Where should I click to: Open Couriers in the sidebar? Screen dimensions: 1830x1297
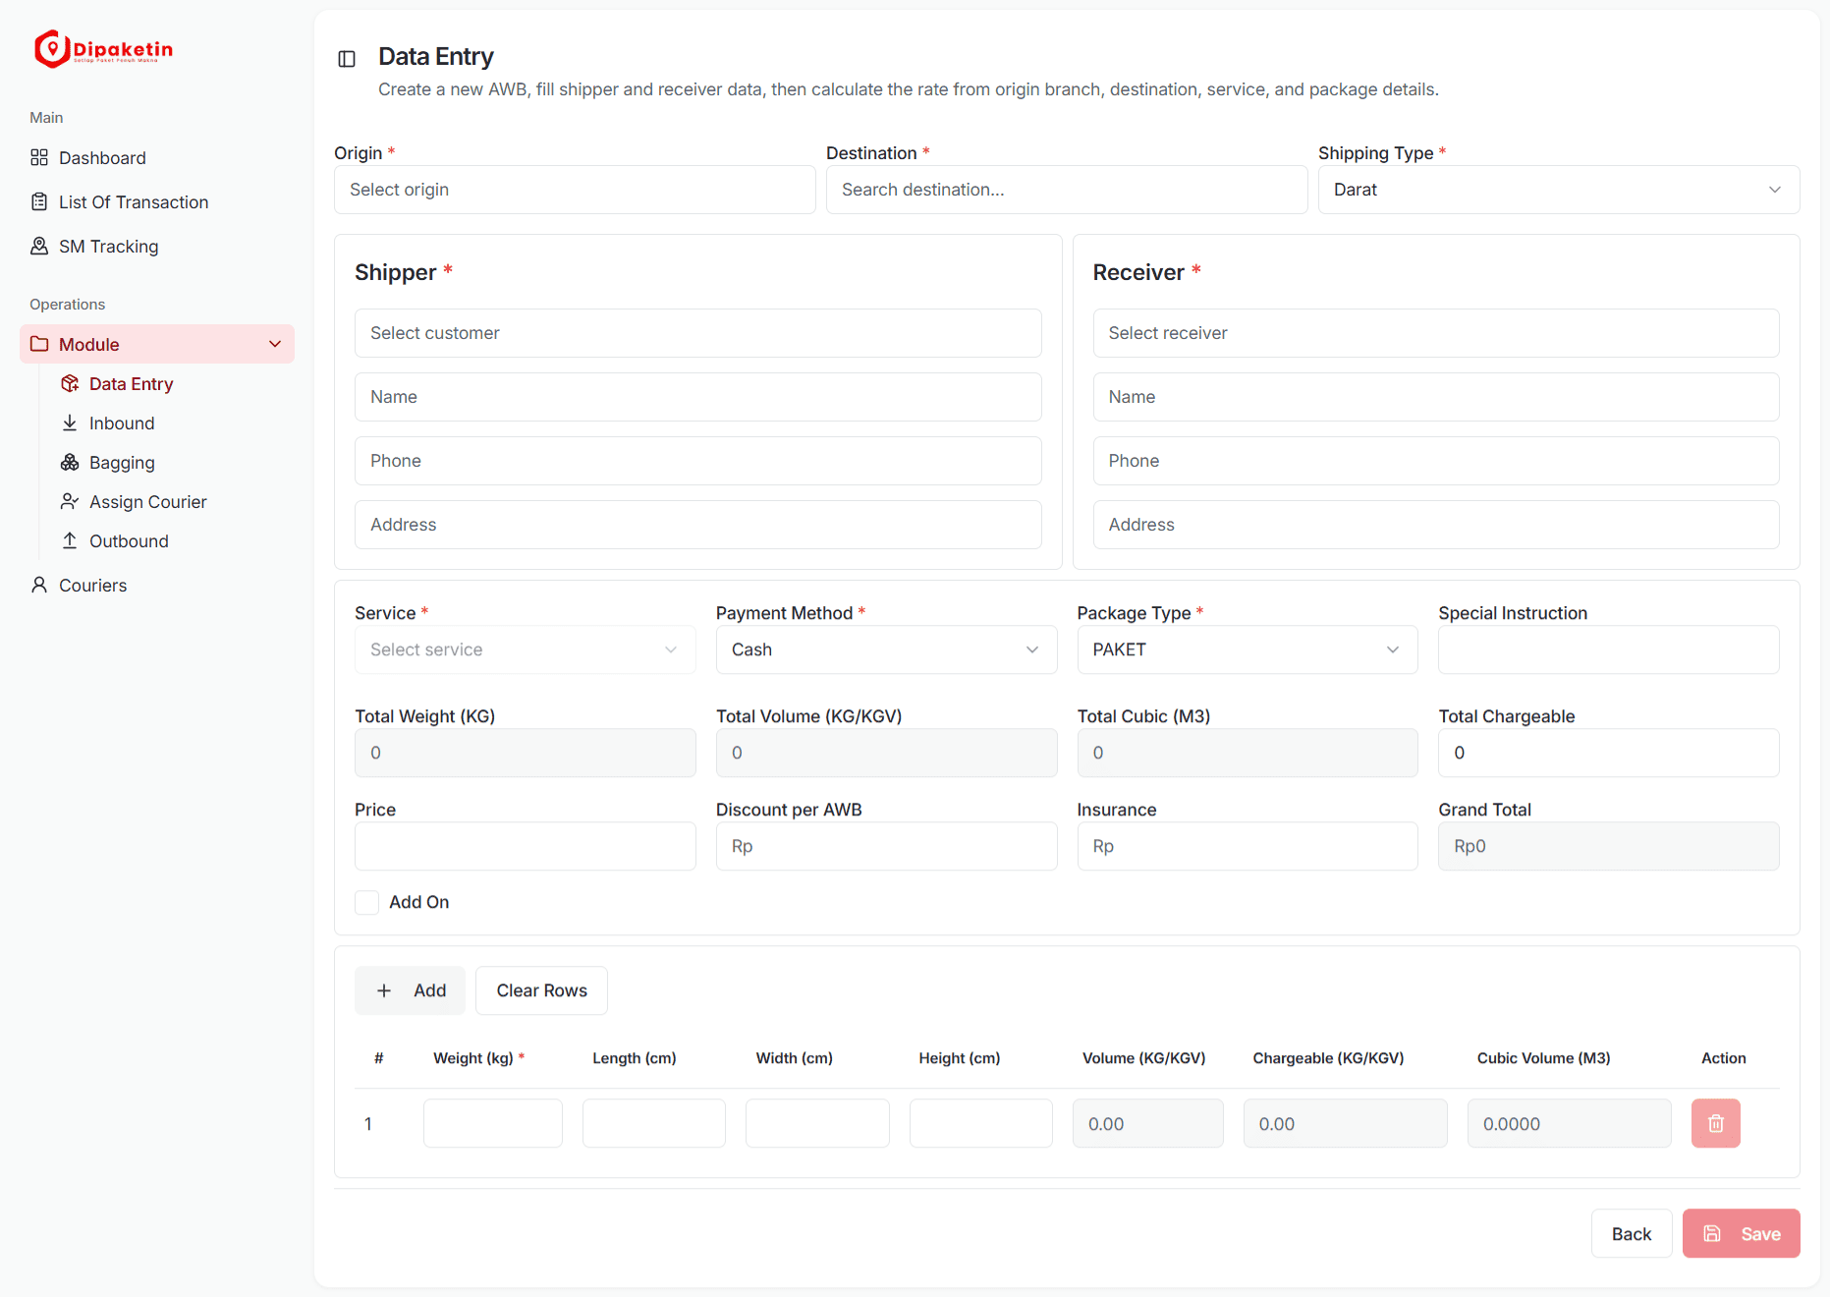(x=157, y=586)
